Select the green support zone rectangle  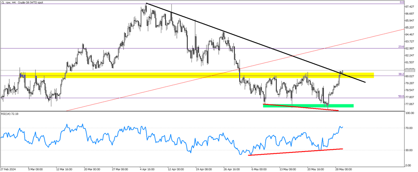pyautogui.click(x=308, y=106)
